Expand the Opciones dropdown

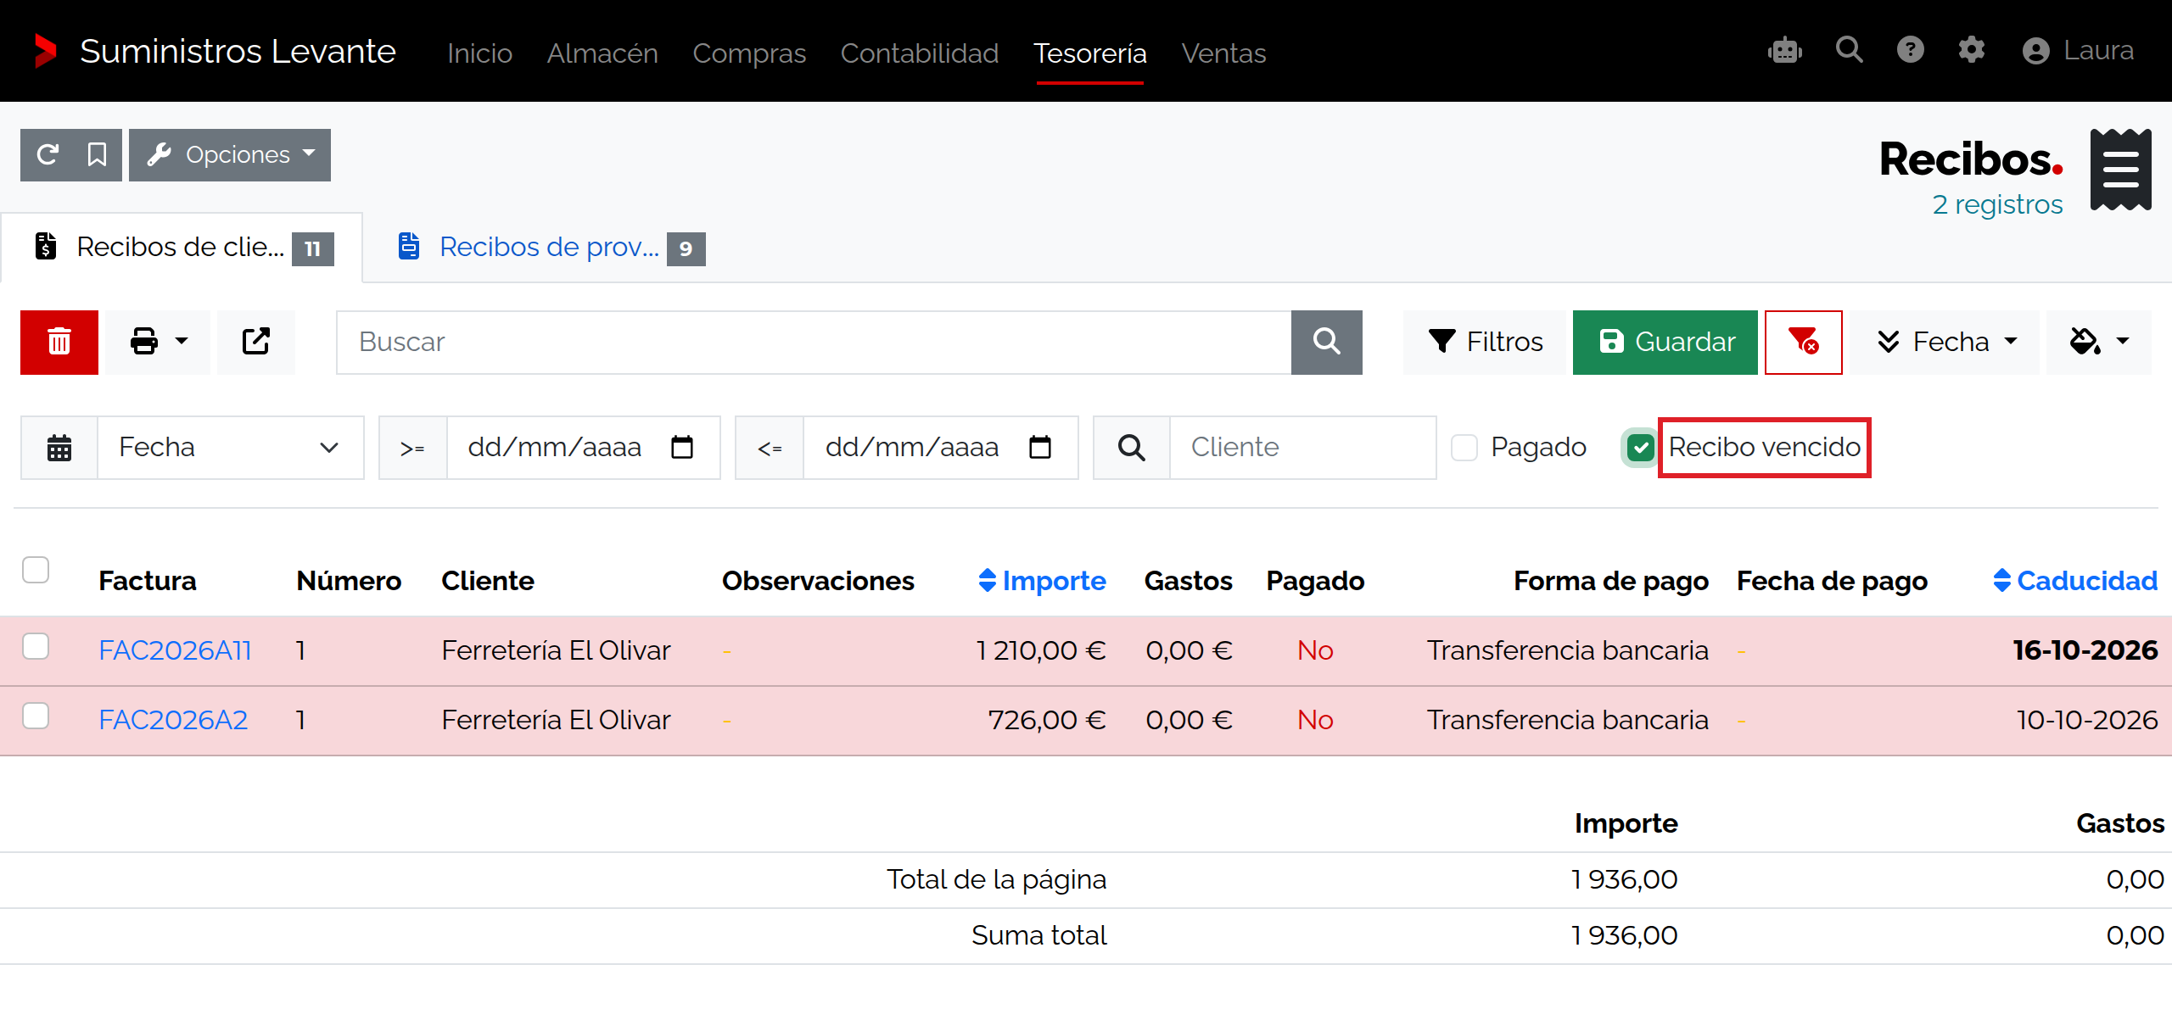tap(230, 154)
